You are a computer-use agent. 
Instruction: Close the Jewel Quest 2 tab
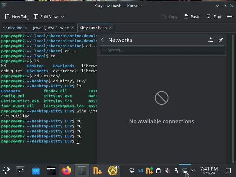(x=73, y=28)
